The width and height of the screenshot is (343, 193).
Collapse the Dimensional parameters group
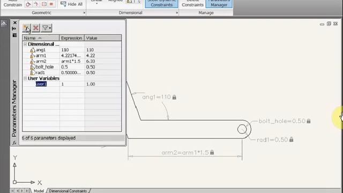tap(25, 44)
